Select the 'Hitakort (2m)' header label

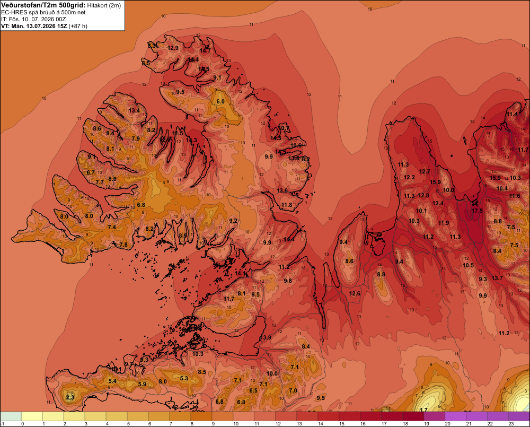click(104, 5)
